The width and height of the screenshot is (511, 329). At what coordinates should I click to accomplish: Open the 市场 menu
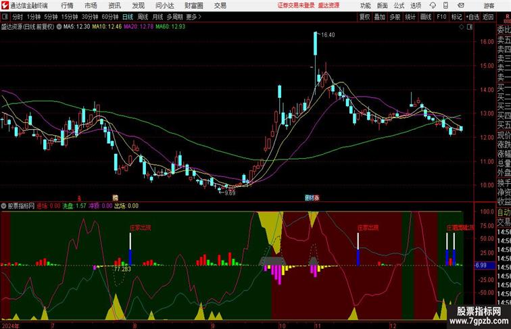click(91, 5)
